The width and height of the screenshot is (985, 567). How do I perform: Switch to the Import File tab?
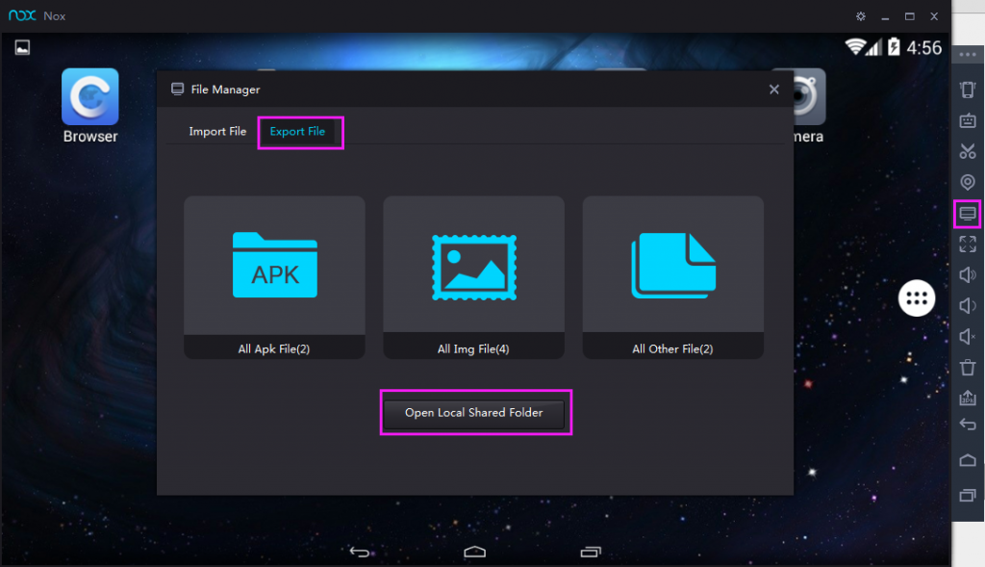click(218, 131)
